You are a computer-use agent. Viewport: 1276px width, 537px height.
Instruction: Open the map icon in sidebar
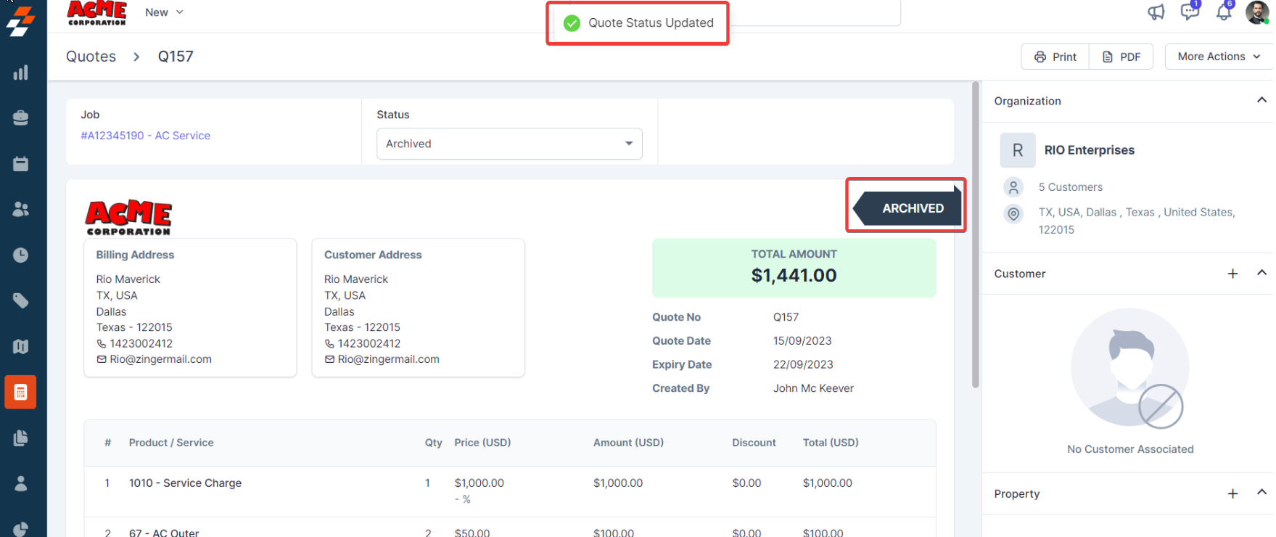[x=21, y=346]
